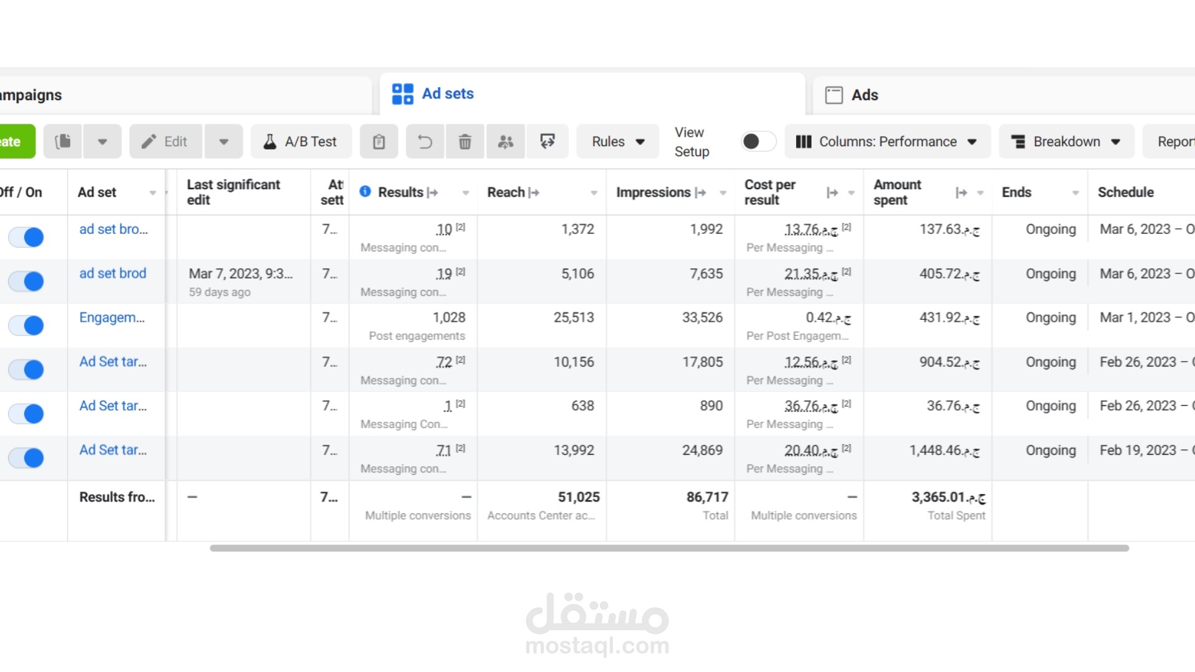Viewport: 1195px width, 672px height.
Task: Open the 'ad set brod' link
Action: coord(113,273)
